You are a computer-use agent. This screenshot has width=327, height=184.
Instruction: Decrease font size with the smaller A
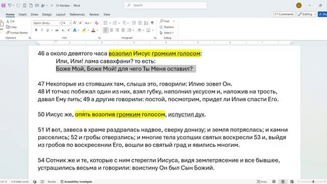pyautogui.click(x=81, y=22)
